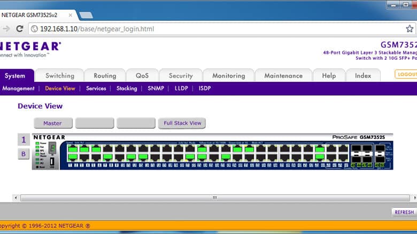Select port 48 on the switch image
417x234 pixels.
[343, 157]
